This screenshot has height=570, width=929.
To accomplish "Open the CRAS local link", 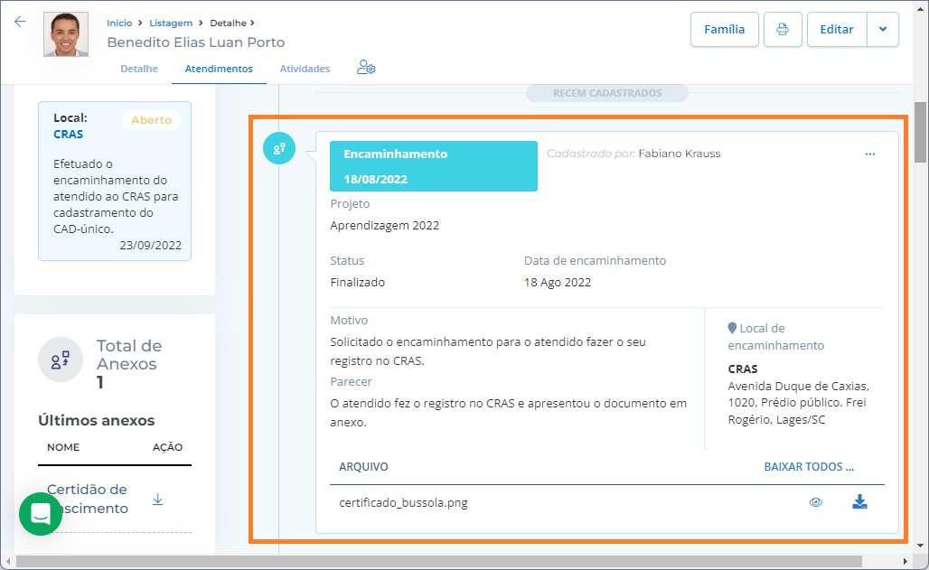I will pos(68,135).
